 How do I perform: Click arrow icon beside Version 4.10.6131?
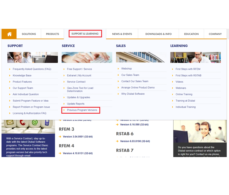(x=60, y=153)
